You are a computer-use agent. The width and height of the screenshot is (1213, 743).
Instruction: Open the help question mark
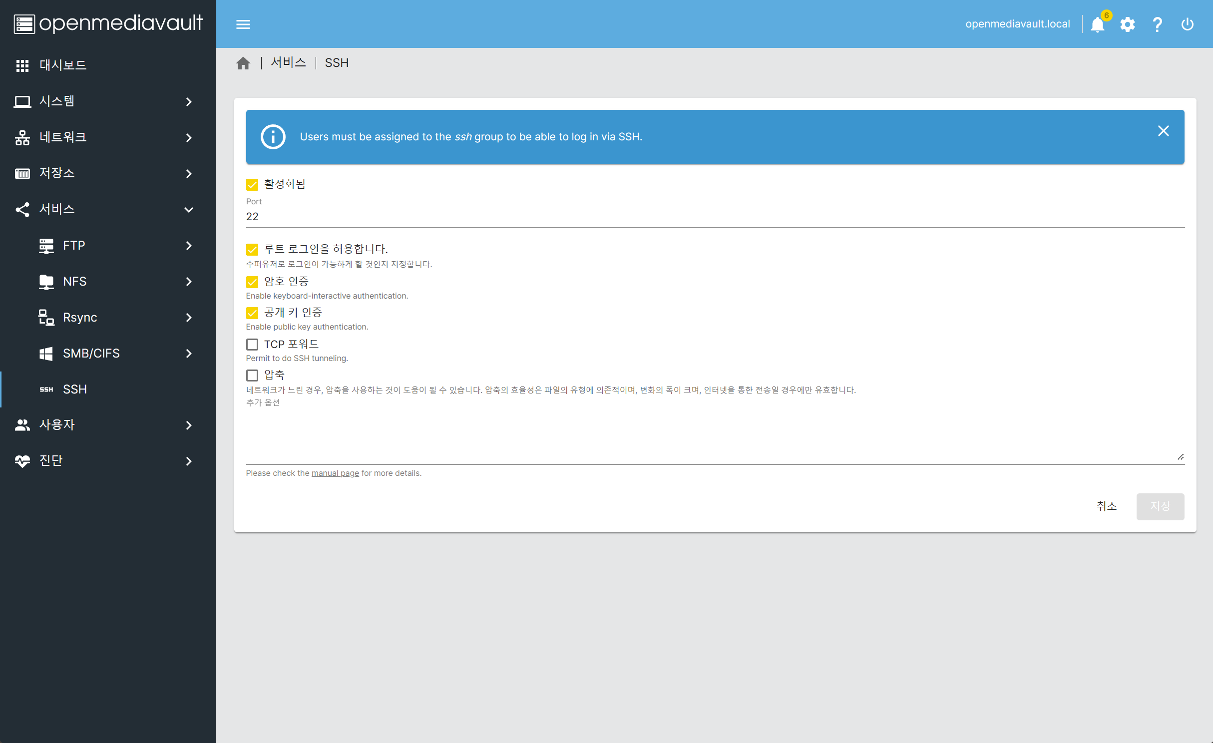[1158, 24]
